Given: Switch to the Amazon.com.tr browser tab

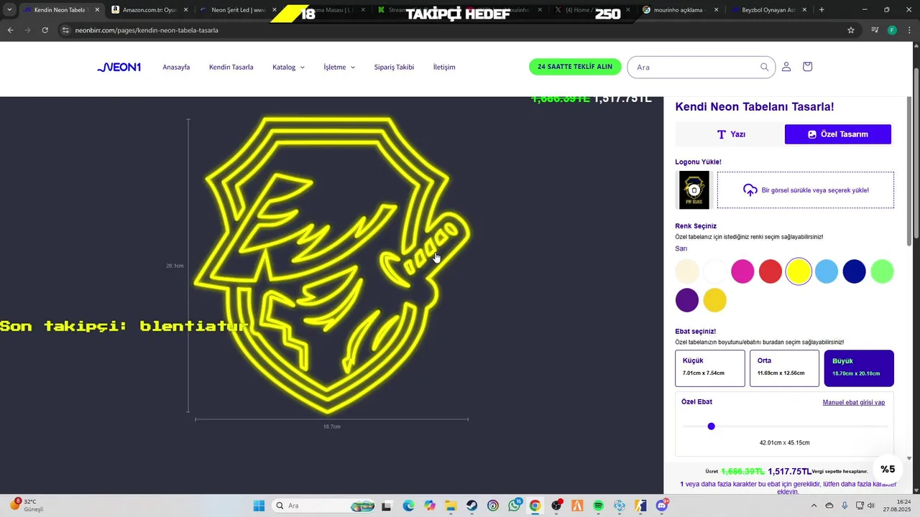Looking at the screenshot, I should [149, 10].
